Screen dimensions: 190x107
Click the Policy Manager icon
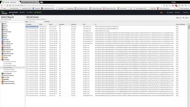[x=2, y=73]
